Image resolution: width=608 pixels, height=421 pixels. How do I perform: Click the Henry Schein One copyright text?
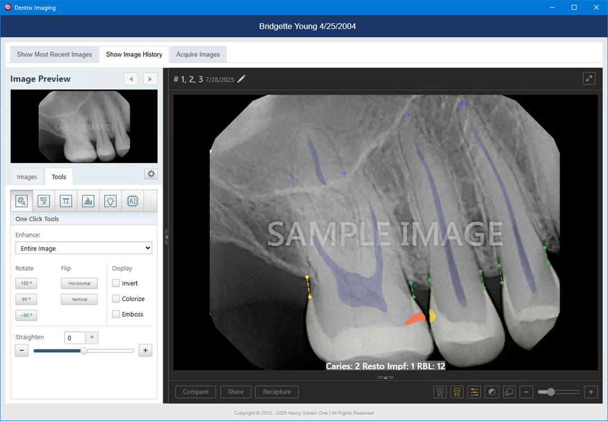304,413
